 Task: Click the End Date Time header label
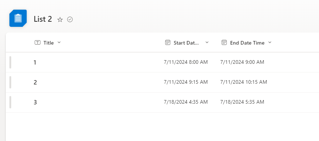click(x=247, y=43)
